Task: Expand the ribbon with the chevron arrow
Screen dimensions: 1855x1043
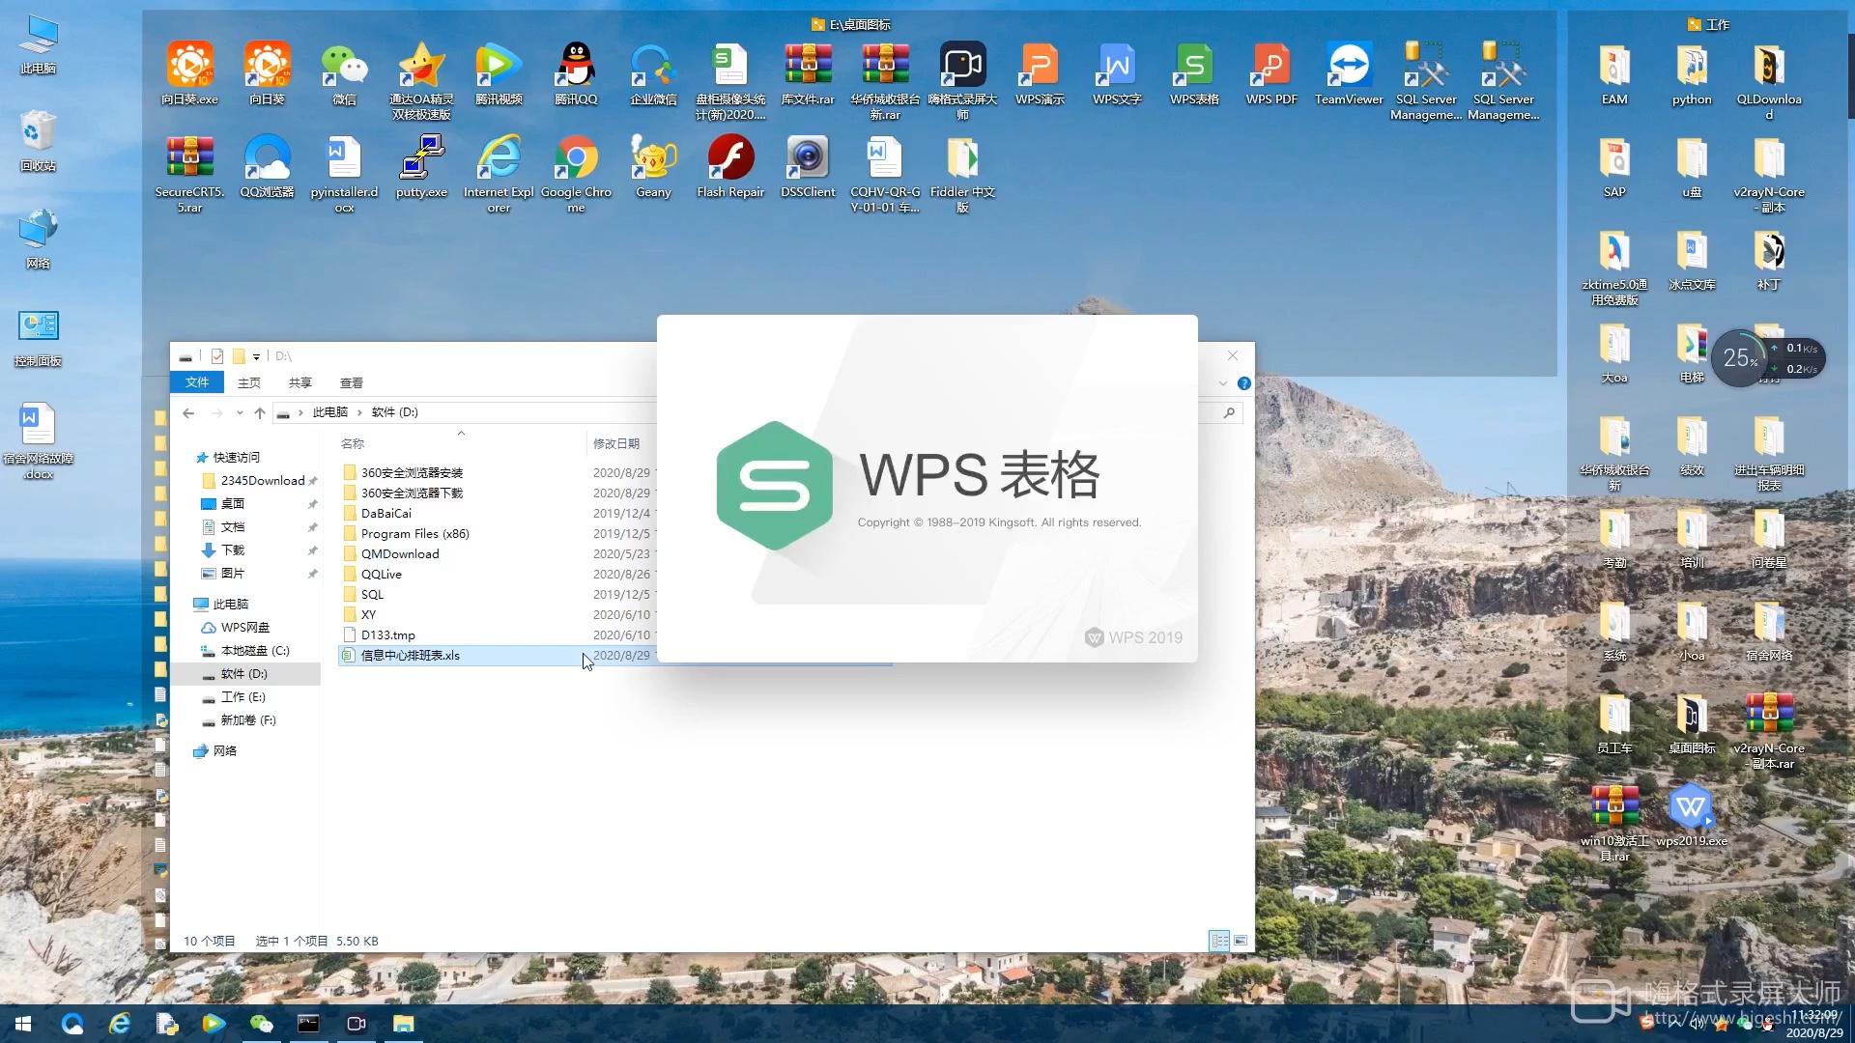Action: (1223, 383)
